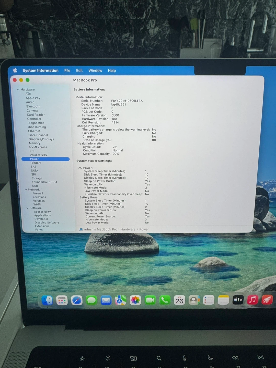Open Launchpad from the Dock
276x368 pixels.
[x=62, y=300]
